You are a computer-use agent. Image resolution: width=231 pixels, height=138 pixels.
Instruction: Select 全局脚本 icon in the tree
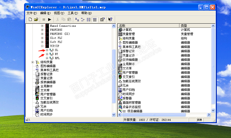37,86
